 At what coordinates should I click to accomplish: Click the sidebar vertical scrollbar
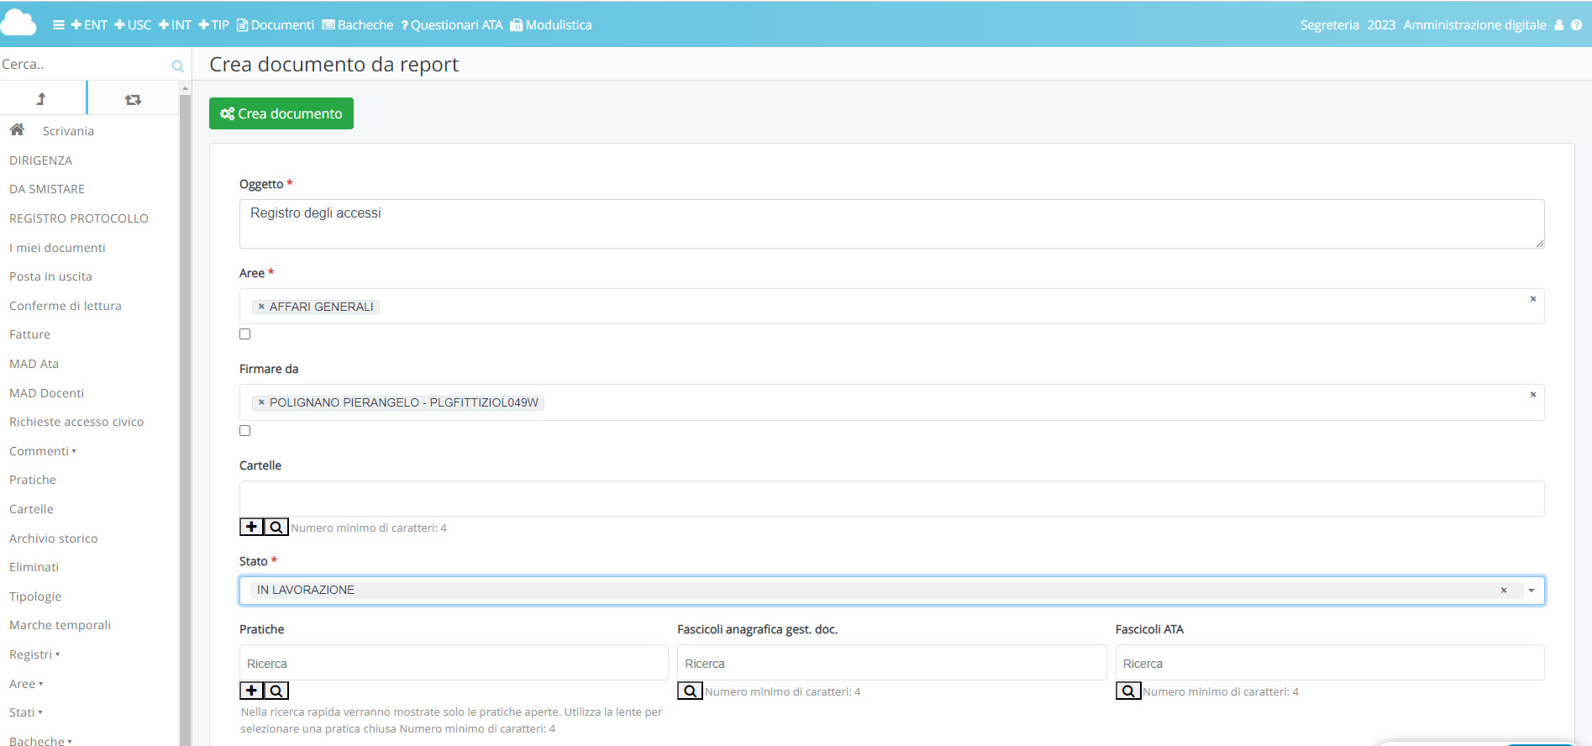(185, 420)
